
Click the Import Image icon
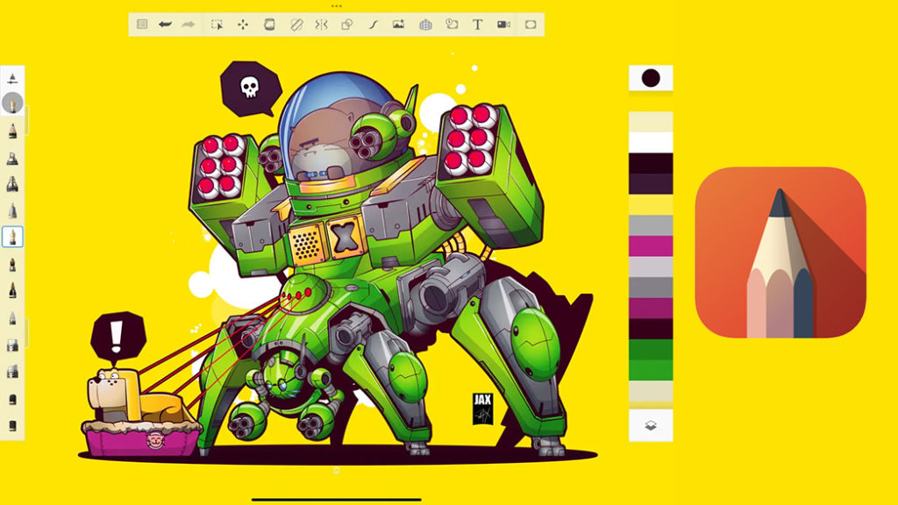click(399, 25)
